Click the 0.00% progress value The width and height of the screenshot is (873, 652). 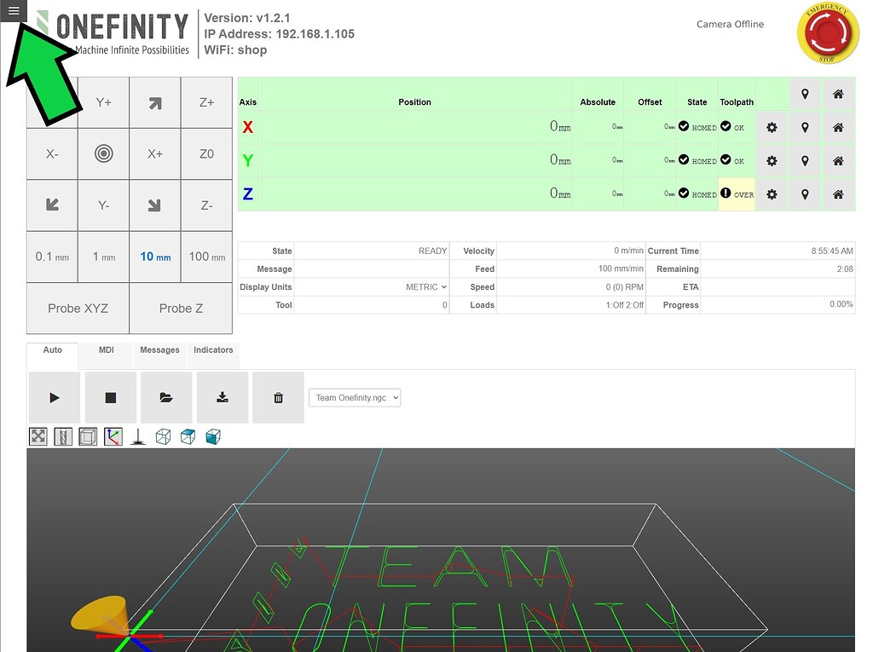[841, 304]
